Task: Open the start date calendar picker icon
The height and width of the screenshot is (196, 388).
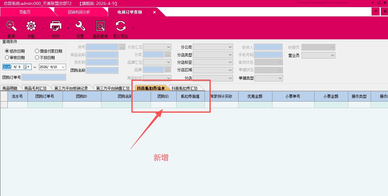Action: point(25,67)
